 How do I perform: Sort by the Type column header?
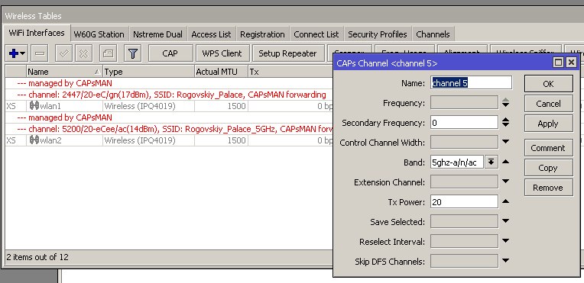click(148, 72)
